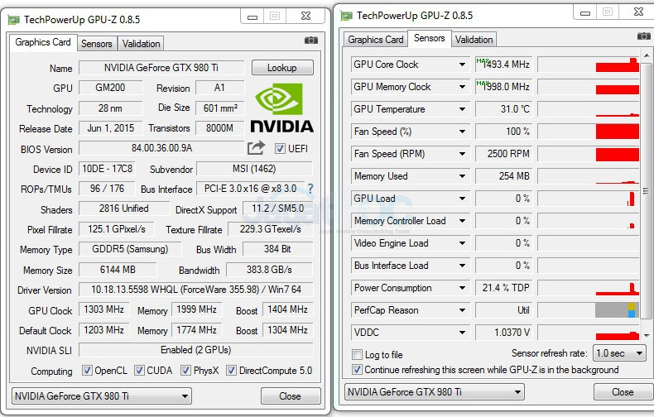Click GPU-Z app icon in left window title bar
Screen dimensions: 654x417
click(x=14, y=20)
